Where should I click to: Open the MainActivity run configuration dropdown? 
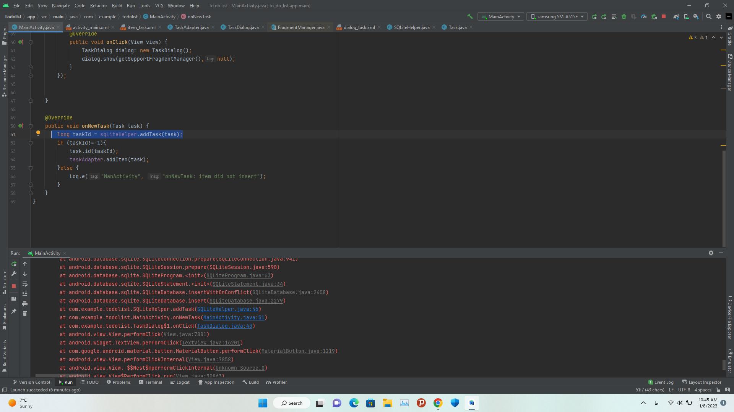[501, 16]
